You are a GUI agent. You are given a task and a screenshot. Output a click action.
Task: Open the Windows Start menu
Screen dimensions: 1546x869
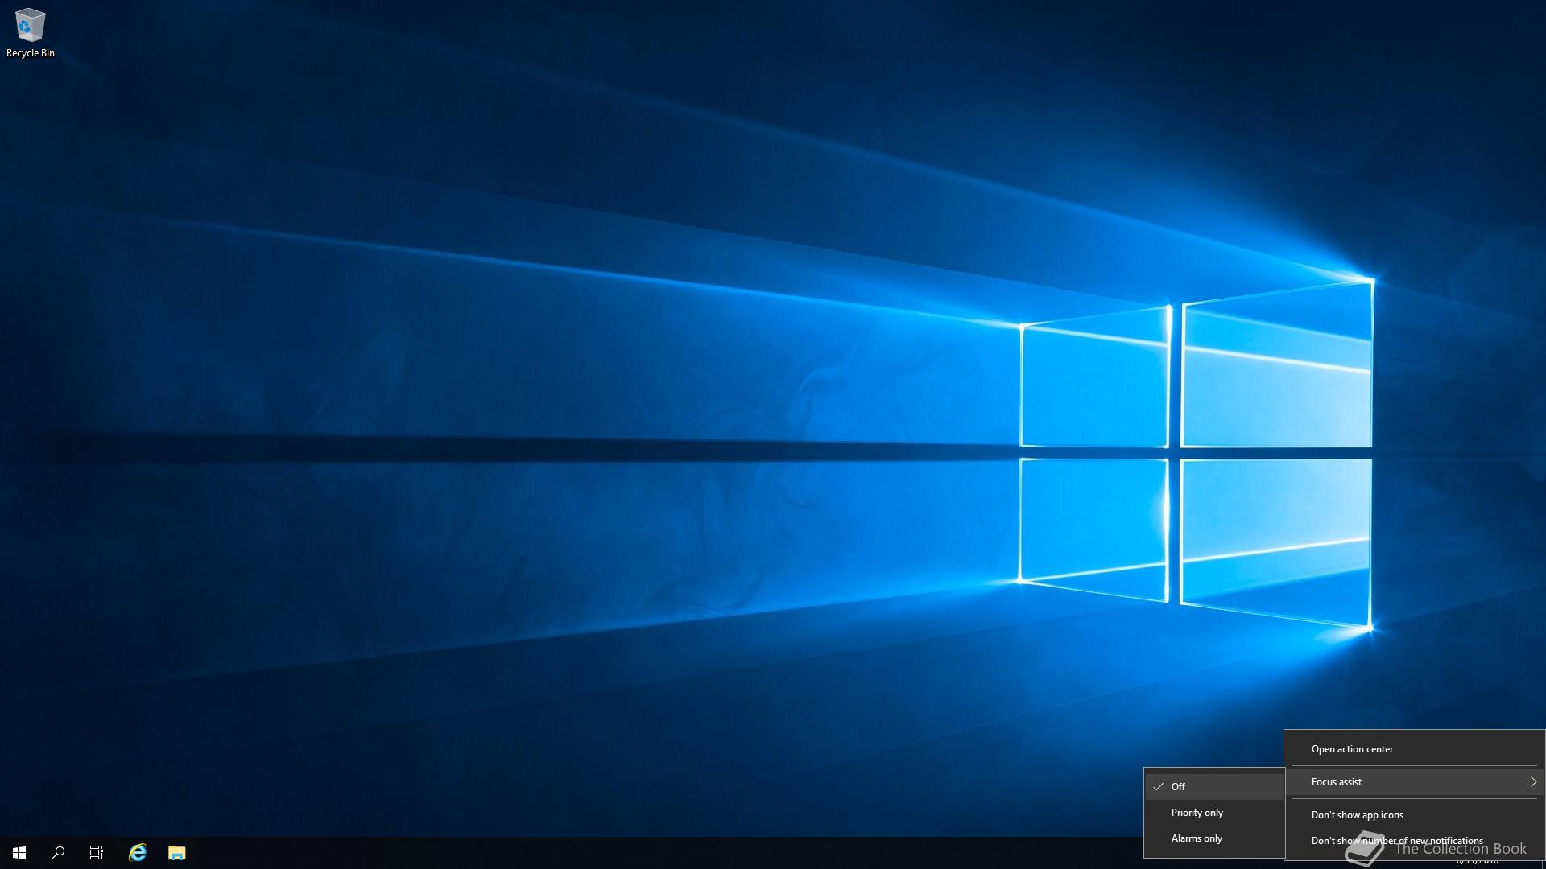(x=19, y=853)
